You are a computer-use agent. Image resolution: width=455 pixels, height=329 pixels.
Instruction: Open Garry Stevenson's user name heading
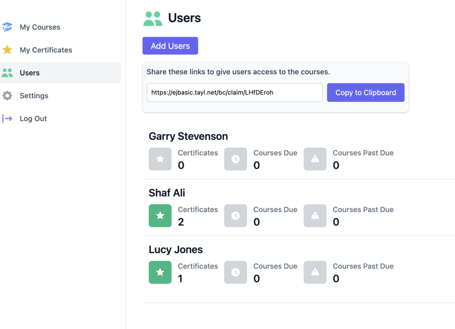pyautogui.click(x=188, y=136)
